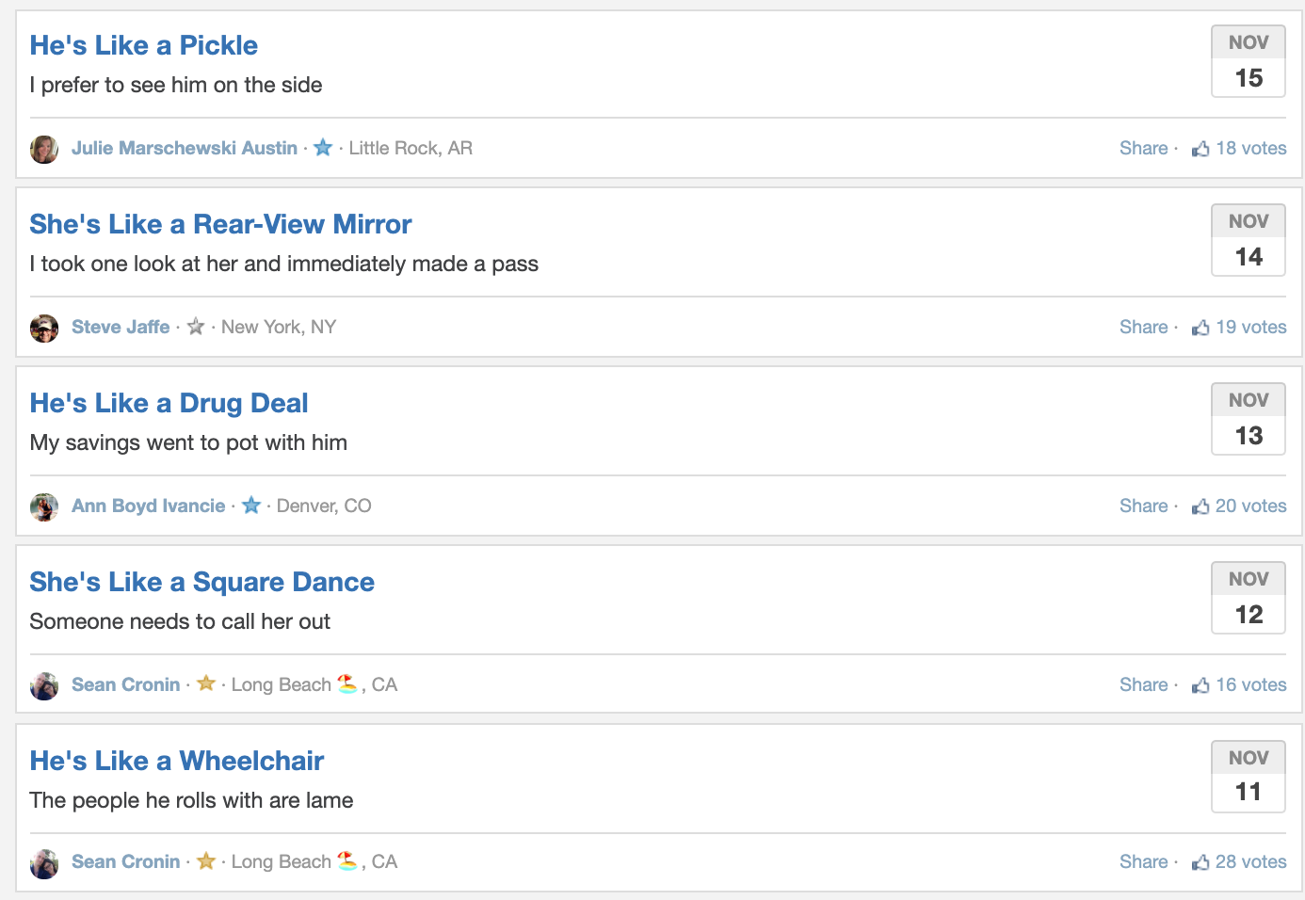Click gold star on Square Dance author

[x=206, y=683]
